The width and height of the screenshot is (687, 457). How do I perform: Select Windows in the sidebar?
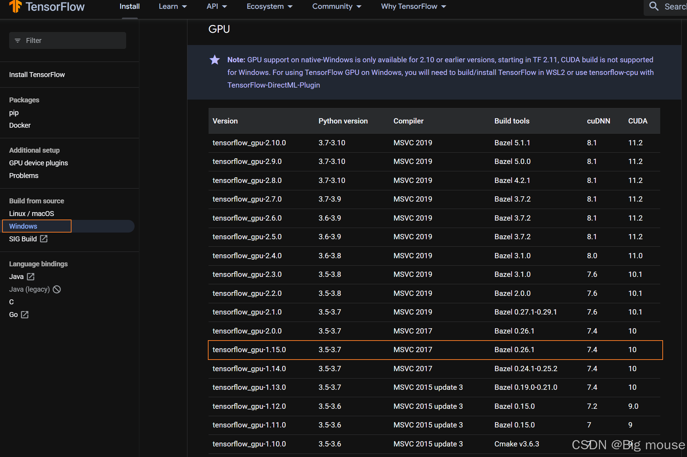point(23,226)
